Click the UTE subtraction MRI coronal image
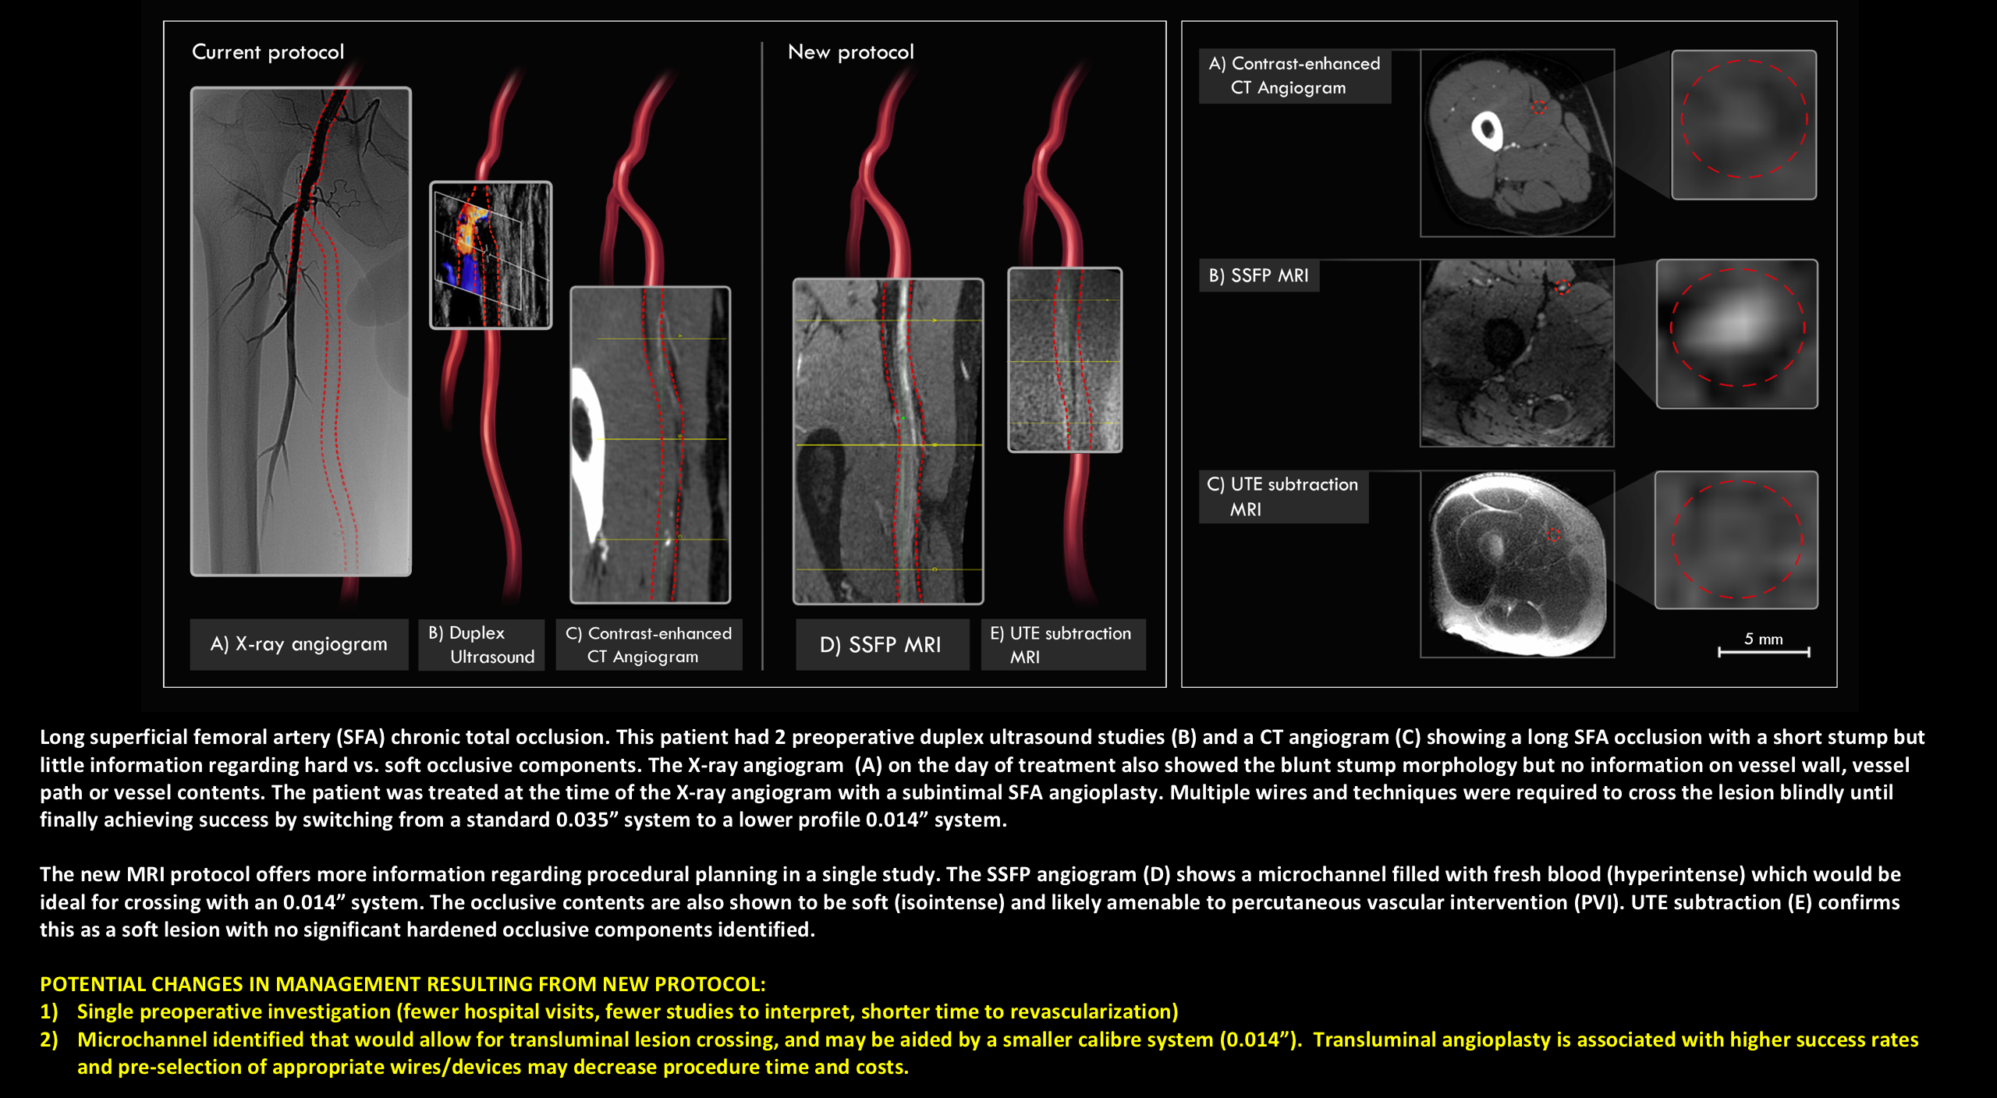Image resolution: width=1997 pixels, height=1098 pixels. click(1065, 360)
